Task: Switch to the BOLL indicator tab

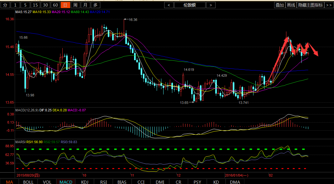Action: [x=28, y=182]
